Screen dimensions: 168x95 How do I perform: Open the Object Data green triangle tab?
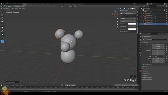point(140,65)
